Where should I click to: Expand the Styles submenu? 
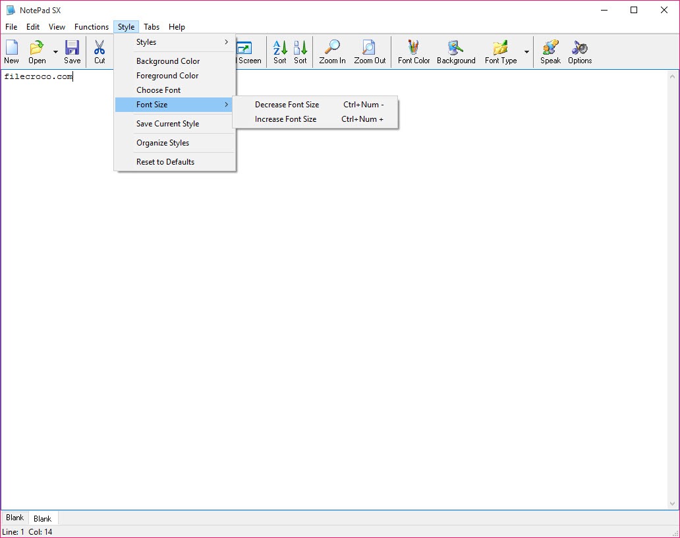pos(175,42)
